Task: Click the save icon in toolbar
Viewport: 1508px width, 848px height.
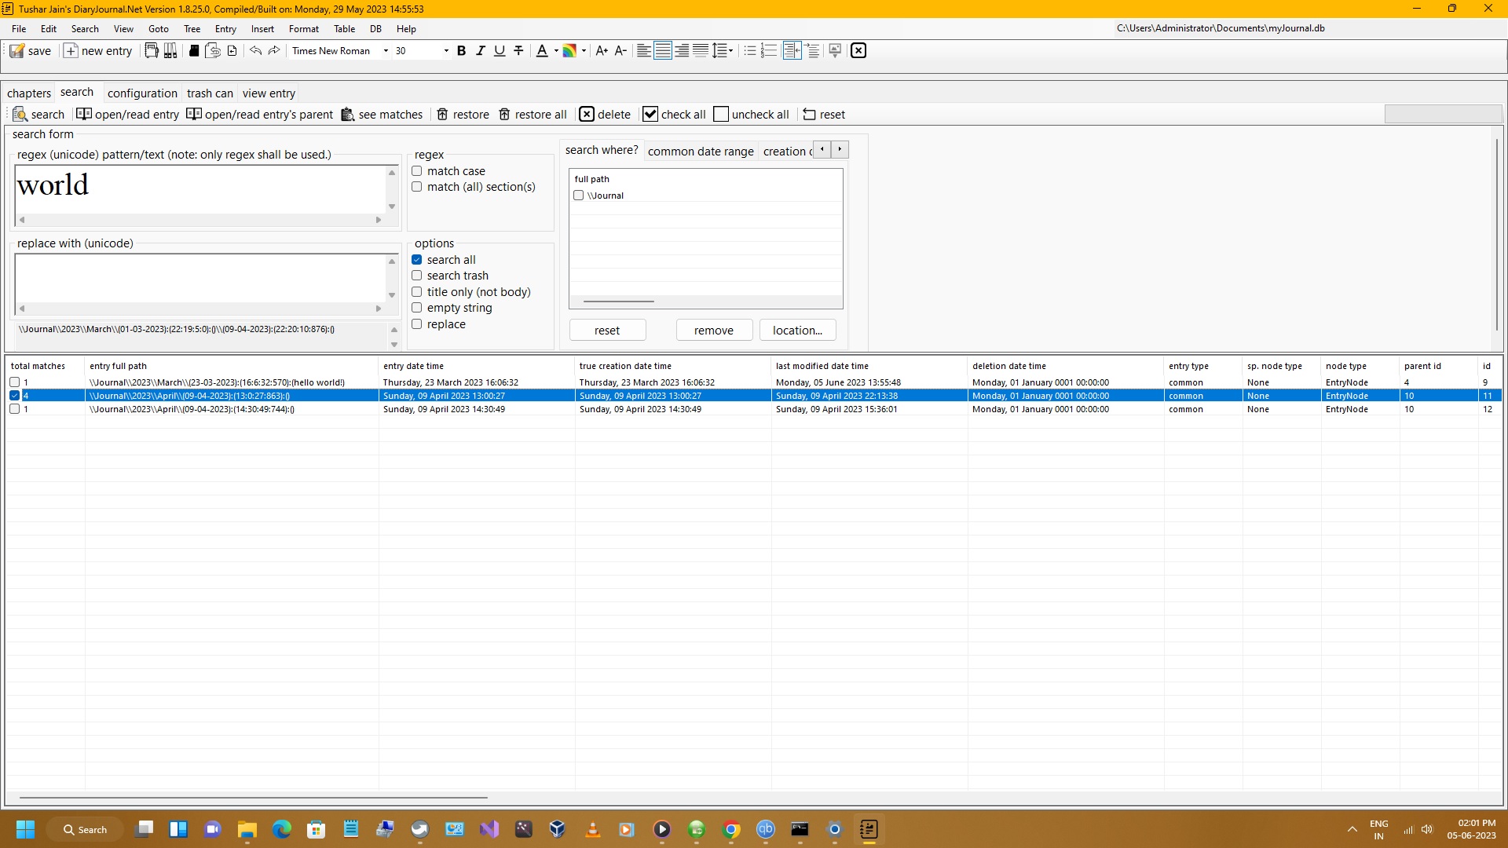Action: [x=17, y=51]
